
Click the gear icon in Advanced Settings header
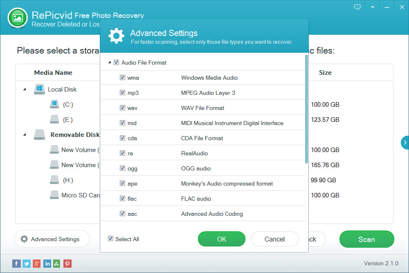pos(117,36)
